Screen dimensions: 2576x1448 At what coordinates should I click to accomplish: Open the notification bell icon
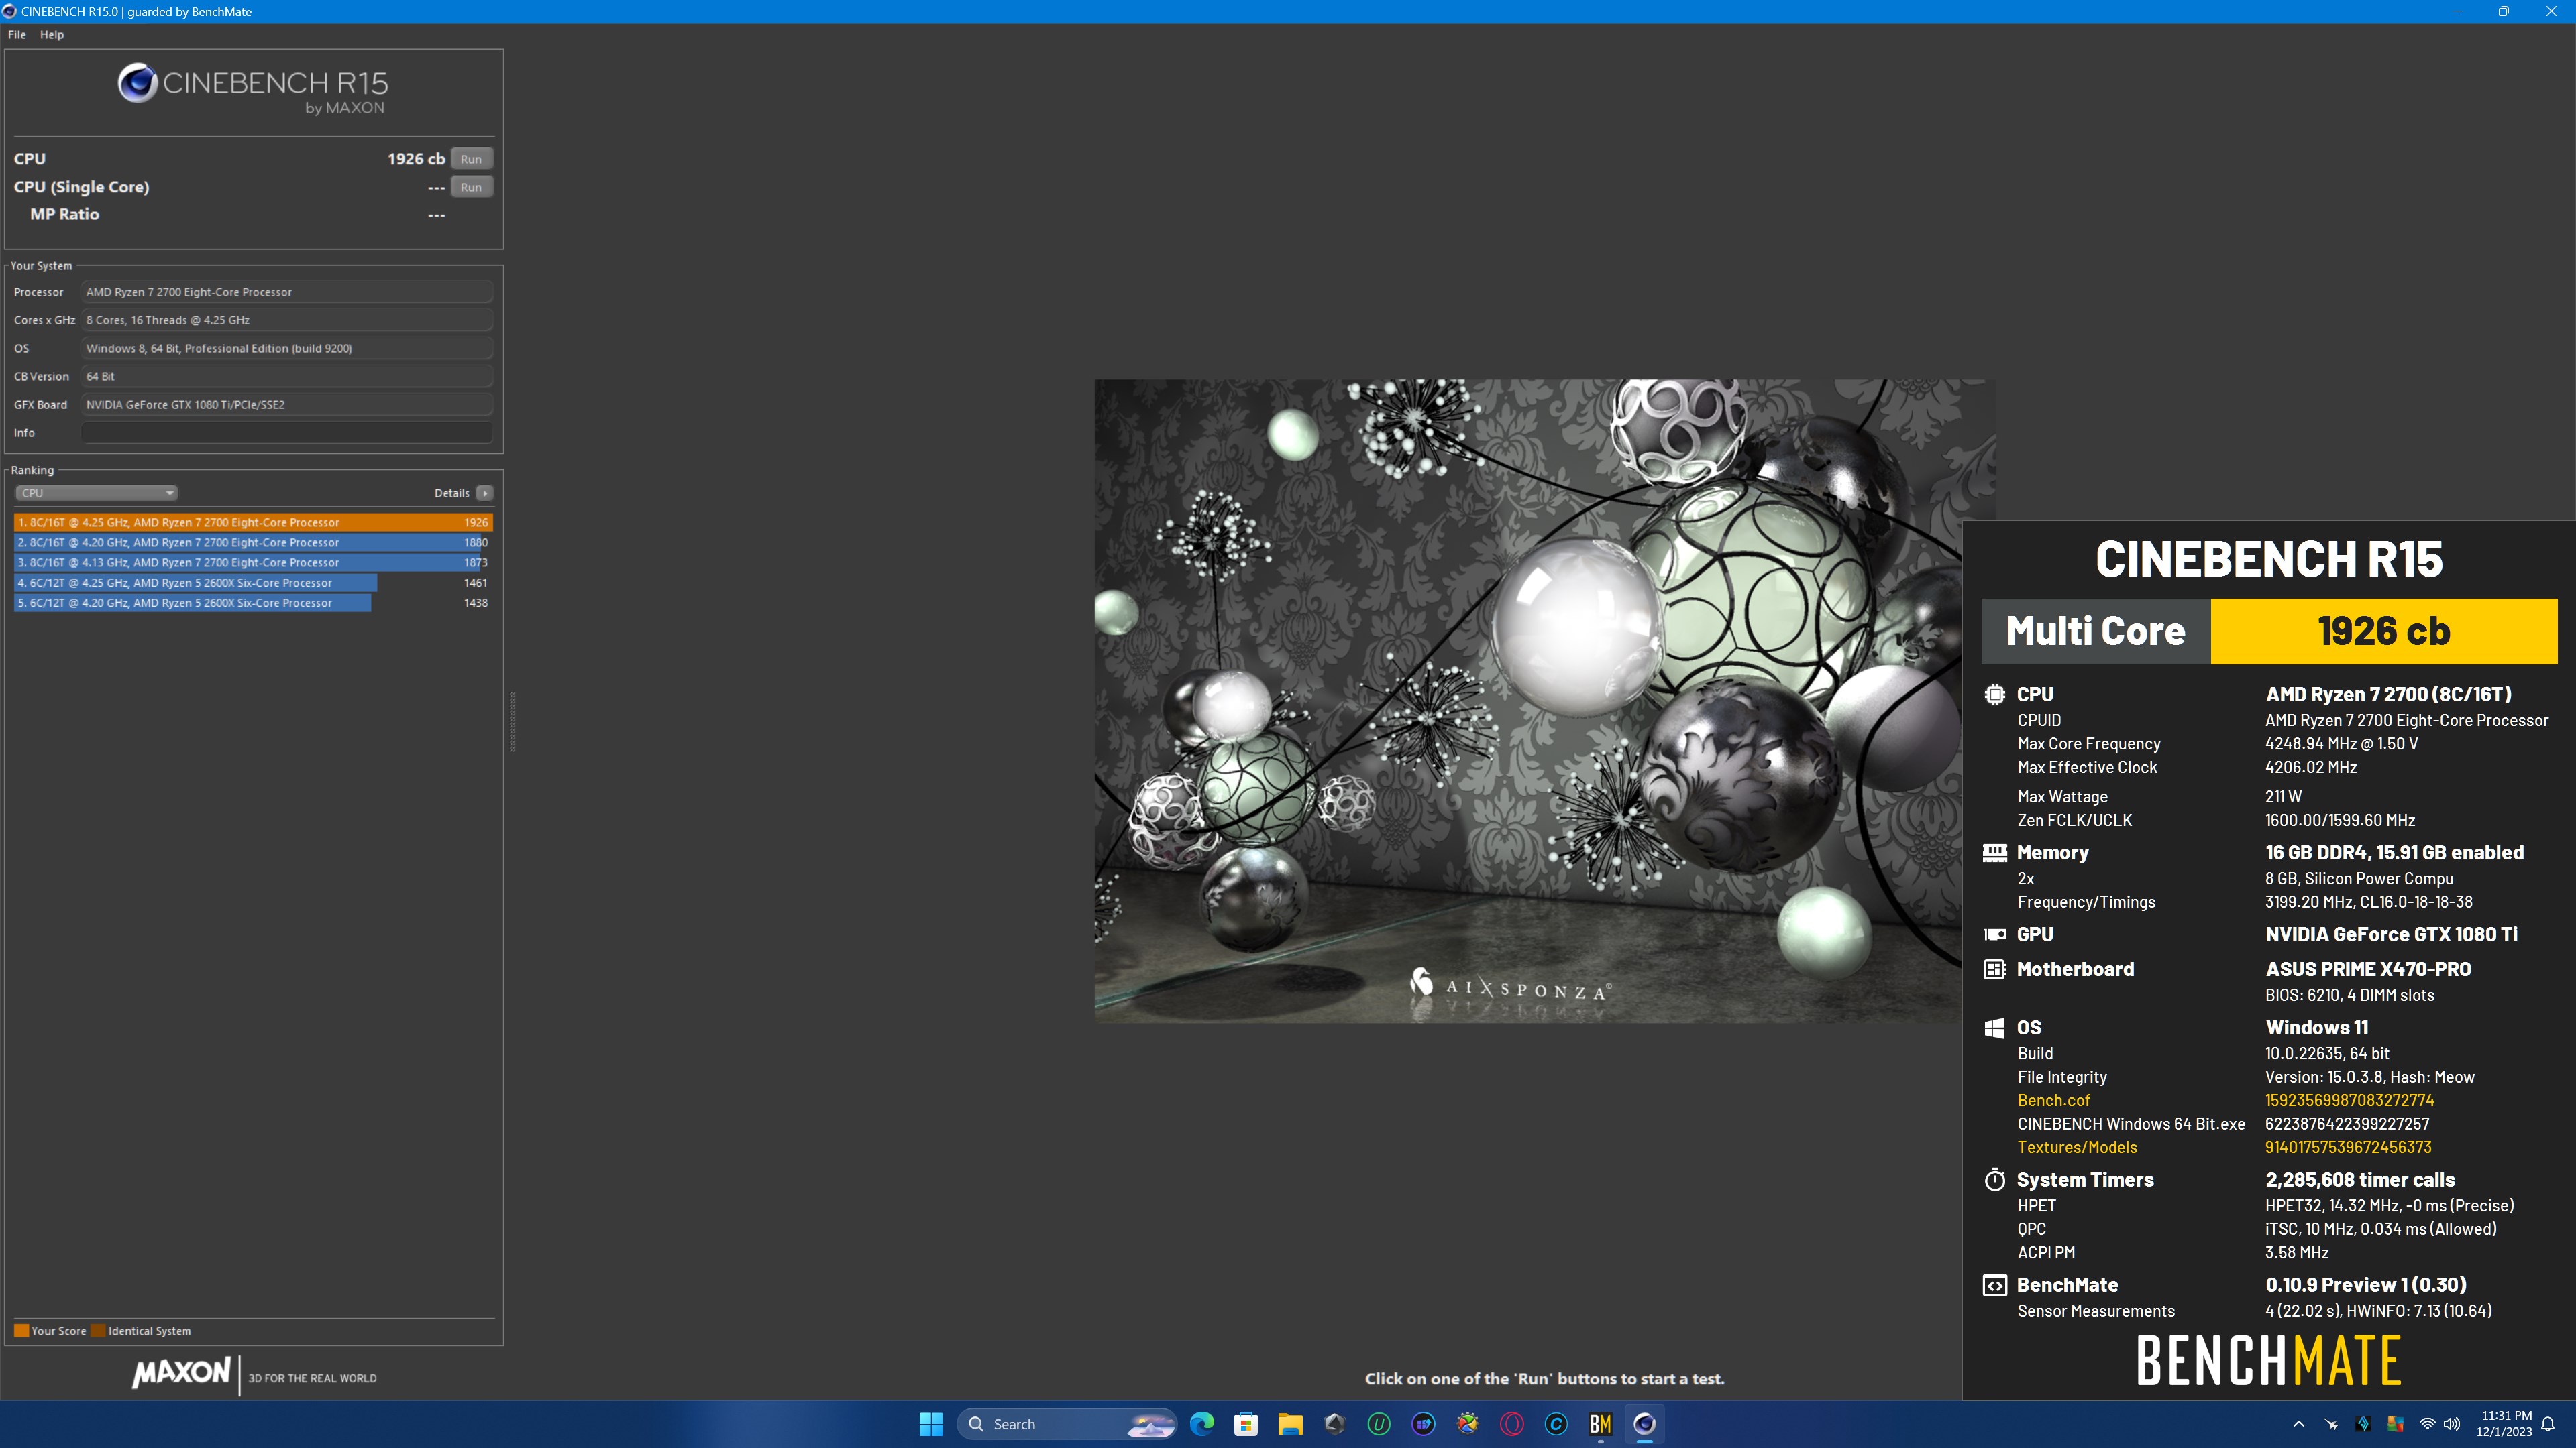[2548, 1424]
